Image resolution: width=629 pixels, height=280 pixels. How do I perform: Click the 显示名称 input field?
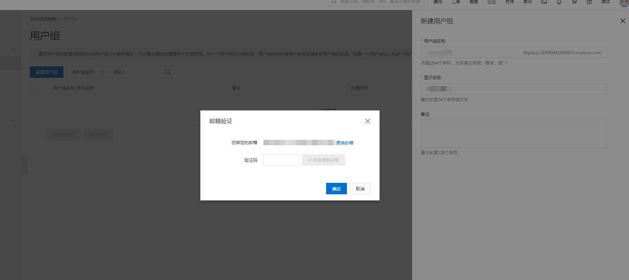click(514, 89)
